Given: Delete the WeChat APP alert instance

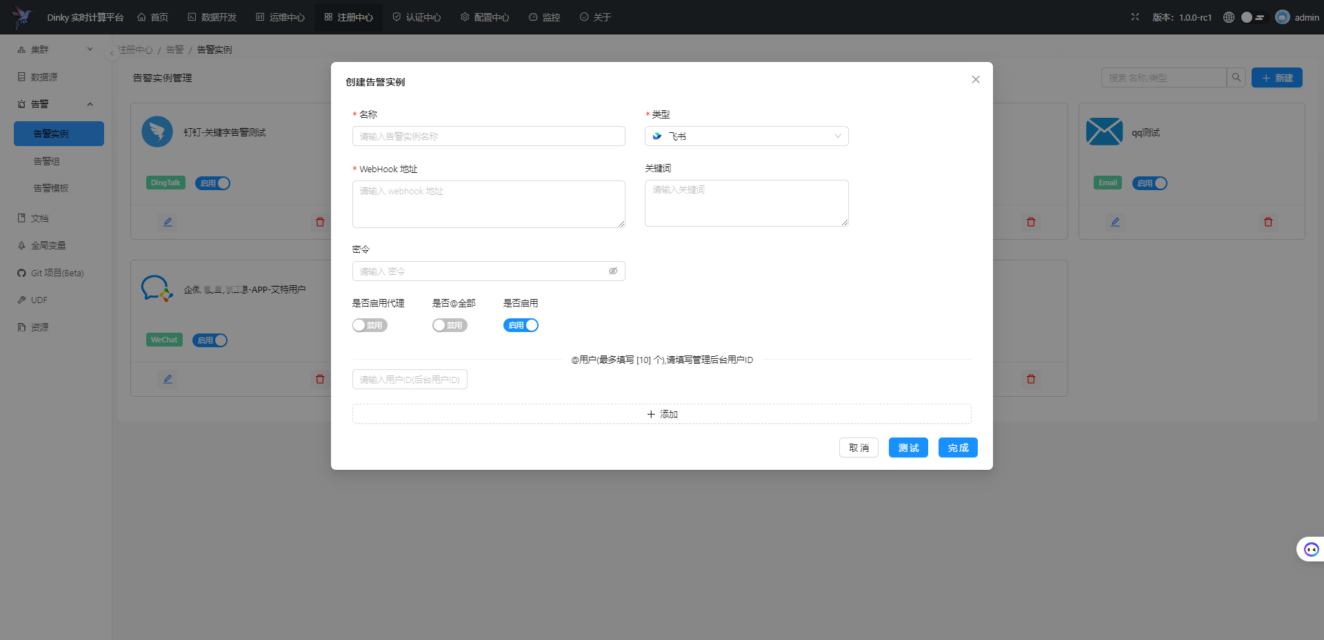Looking at the screenshot, I should [320, 379].
